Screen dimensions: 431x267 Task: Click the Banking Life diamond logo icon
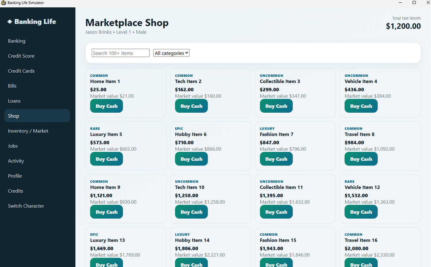(10, 22)
